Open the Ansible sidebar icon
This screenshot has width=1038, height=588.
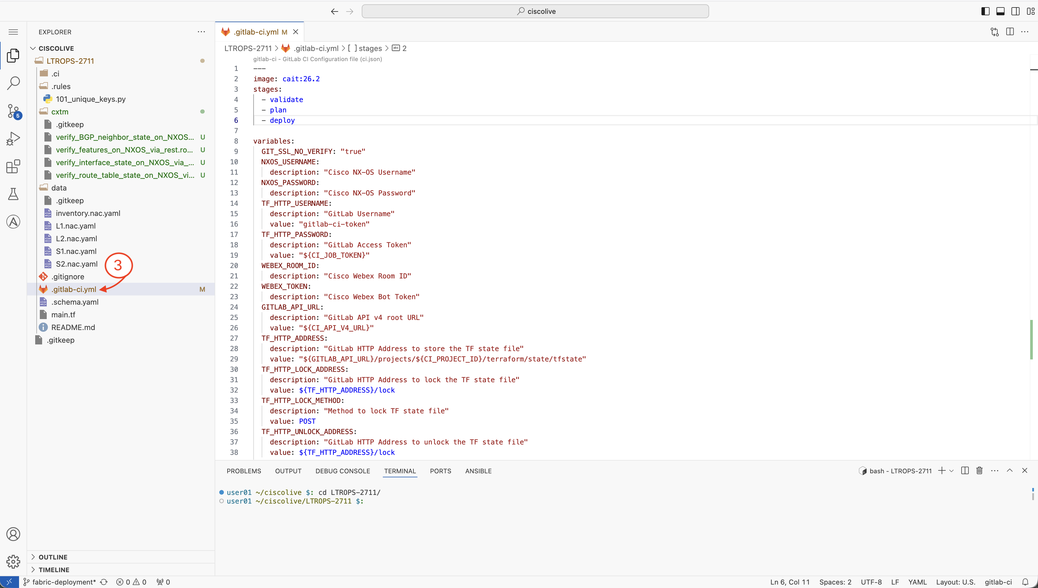13,222
